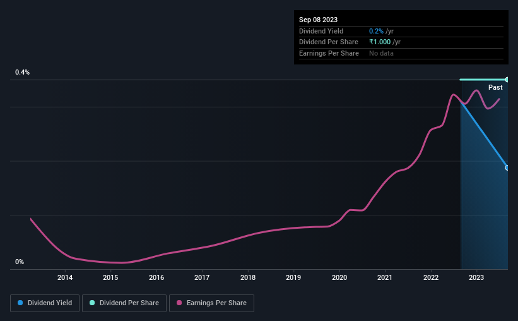The image size is (518, 321).
Task: Click the ₹1.000 Dividend Per Share value
Action: click(x=380, y=42)
